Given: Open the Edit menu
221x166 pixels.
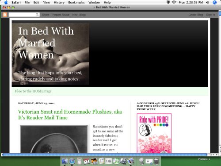Looking at the screenshot, I should [x=36, y=2].
